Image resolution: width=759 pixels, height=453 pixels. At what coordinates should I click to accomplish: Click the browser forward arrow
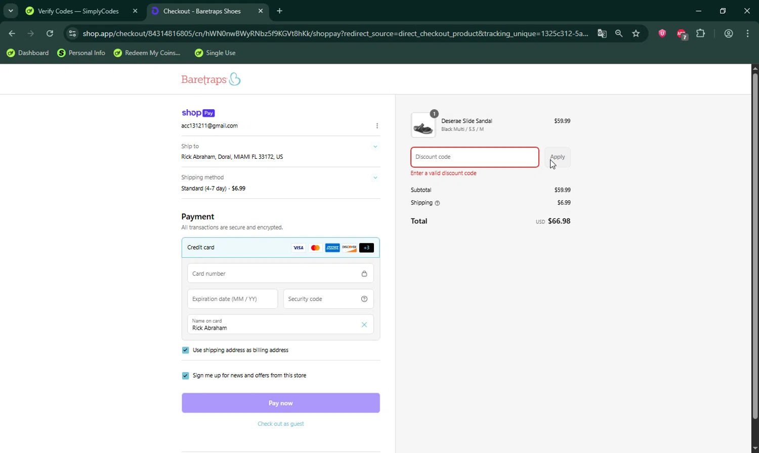point(31,33)
